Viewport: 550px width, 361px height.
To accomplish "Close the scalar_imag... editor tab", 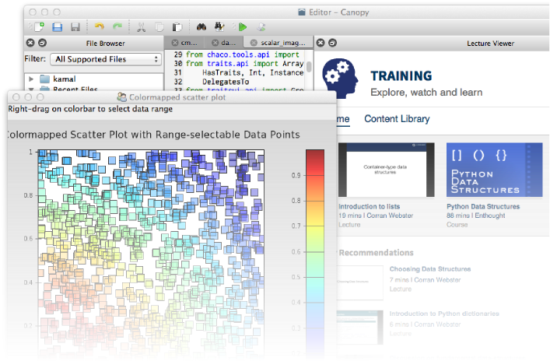I will 254,43.
